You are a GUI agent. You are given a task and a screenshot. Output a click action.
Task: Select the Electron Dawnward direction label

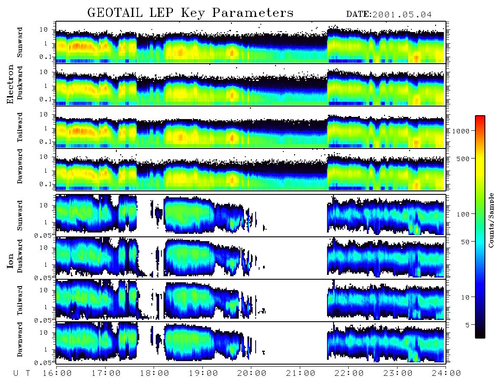20,166
